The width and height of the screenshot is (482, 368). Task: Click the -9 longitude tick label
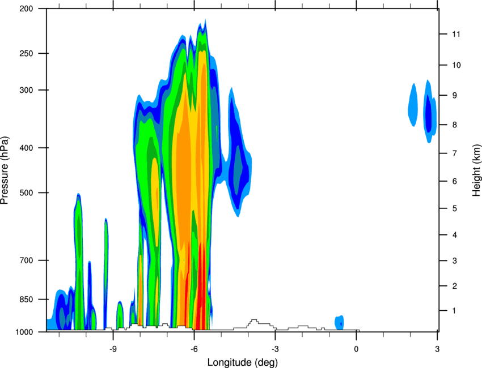coord(113,349)
